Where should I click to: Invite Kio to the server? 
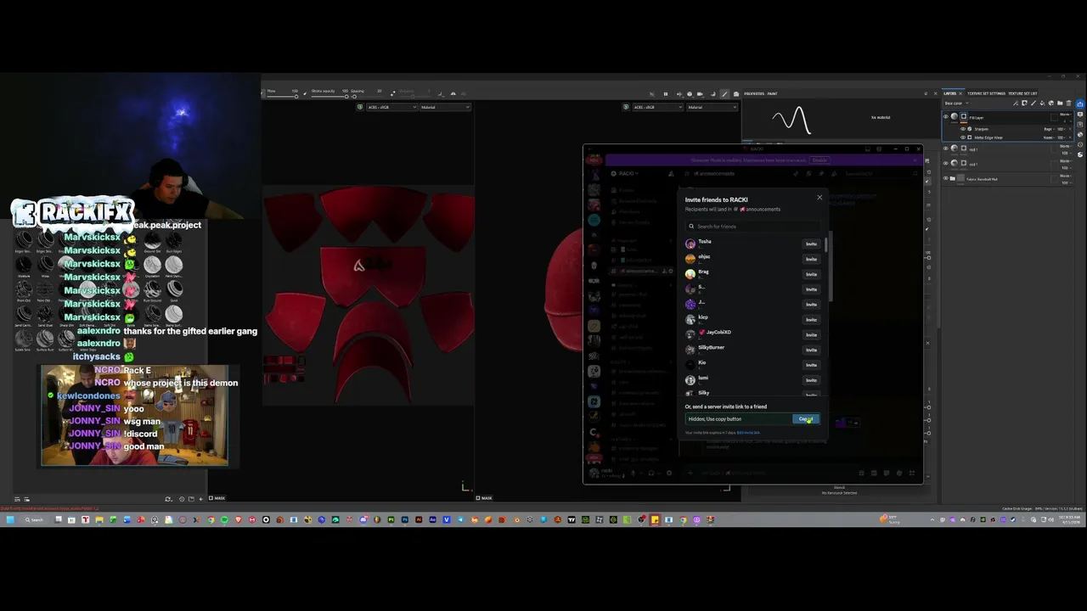coord(811,365)
